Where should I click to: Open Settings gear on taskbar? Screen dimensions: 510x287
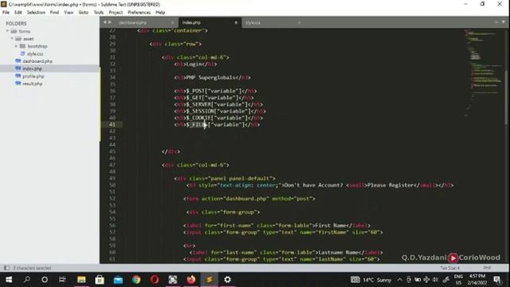(x=227, y=280)
